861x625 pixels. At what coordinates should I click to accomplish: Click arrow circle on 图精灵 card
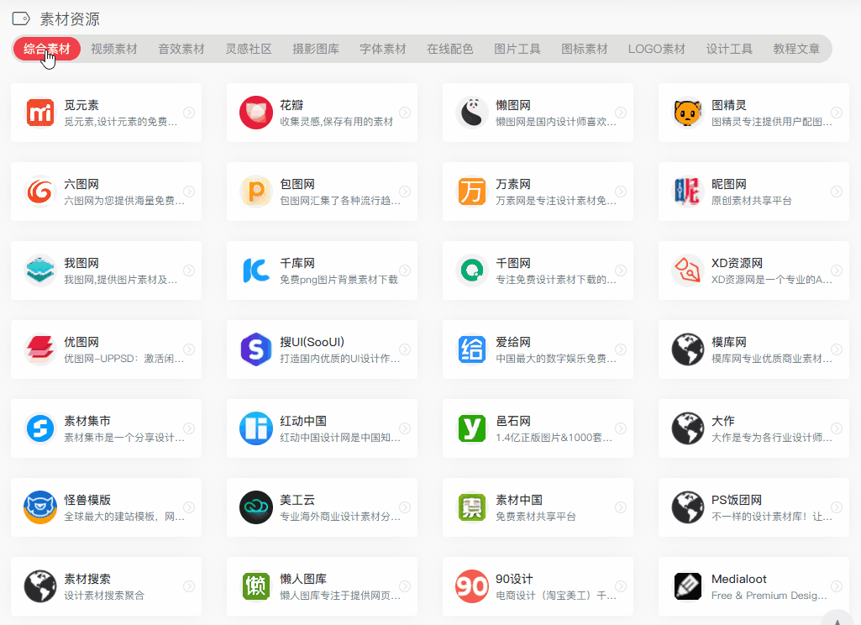click(x=837, y=113)
